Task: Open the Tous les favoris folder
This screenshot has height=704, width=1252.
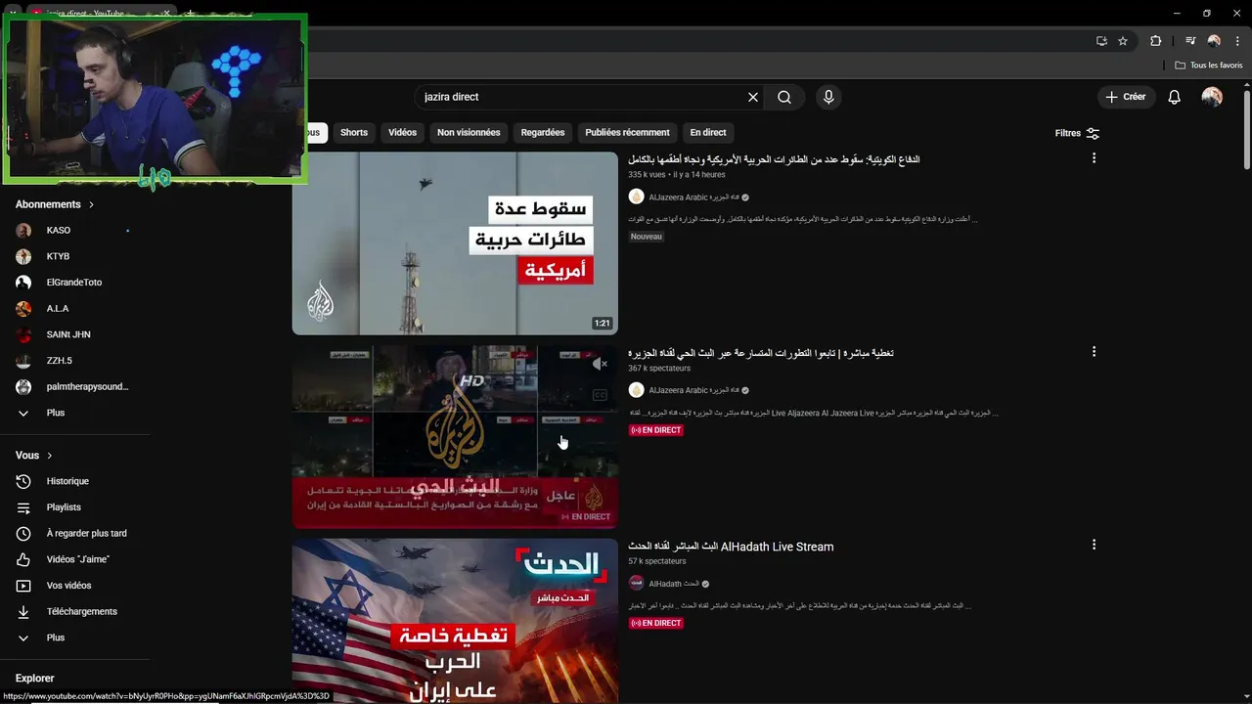Action: [x=1209, y=66]
